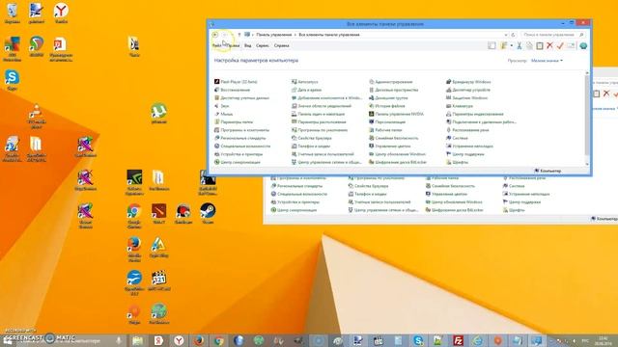The image size is (618, 347).
Task: Open Skype from the taskbar
Action: [x=418, y=340]
